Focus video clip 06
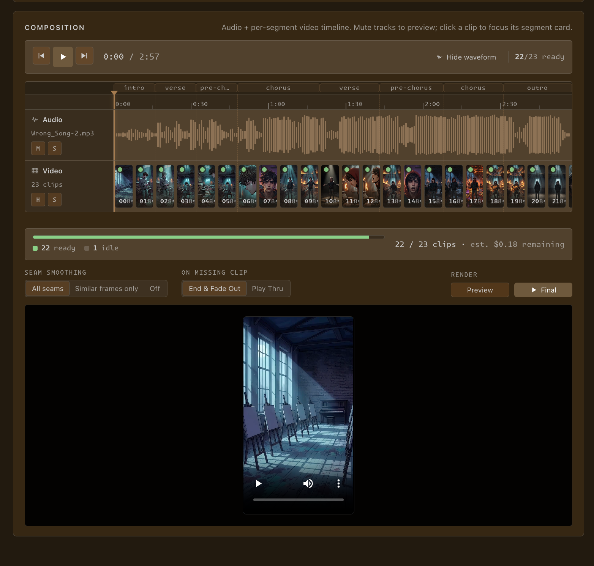This screenshot has width=594, height=566. point(248,186)
